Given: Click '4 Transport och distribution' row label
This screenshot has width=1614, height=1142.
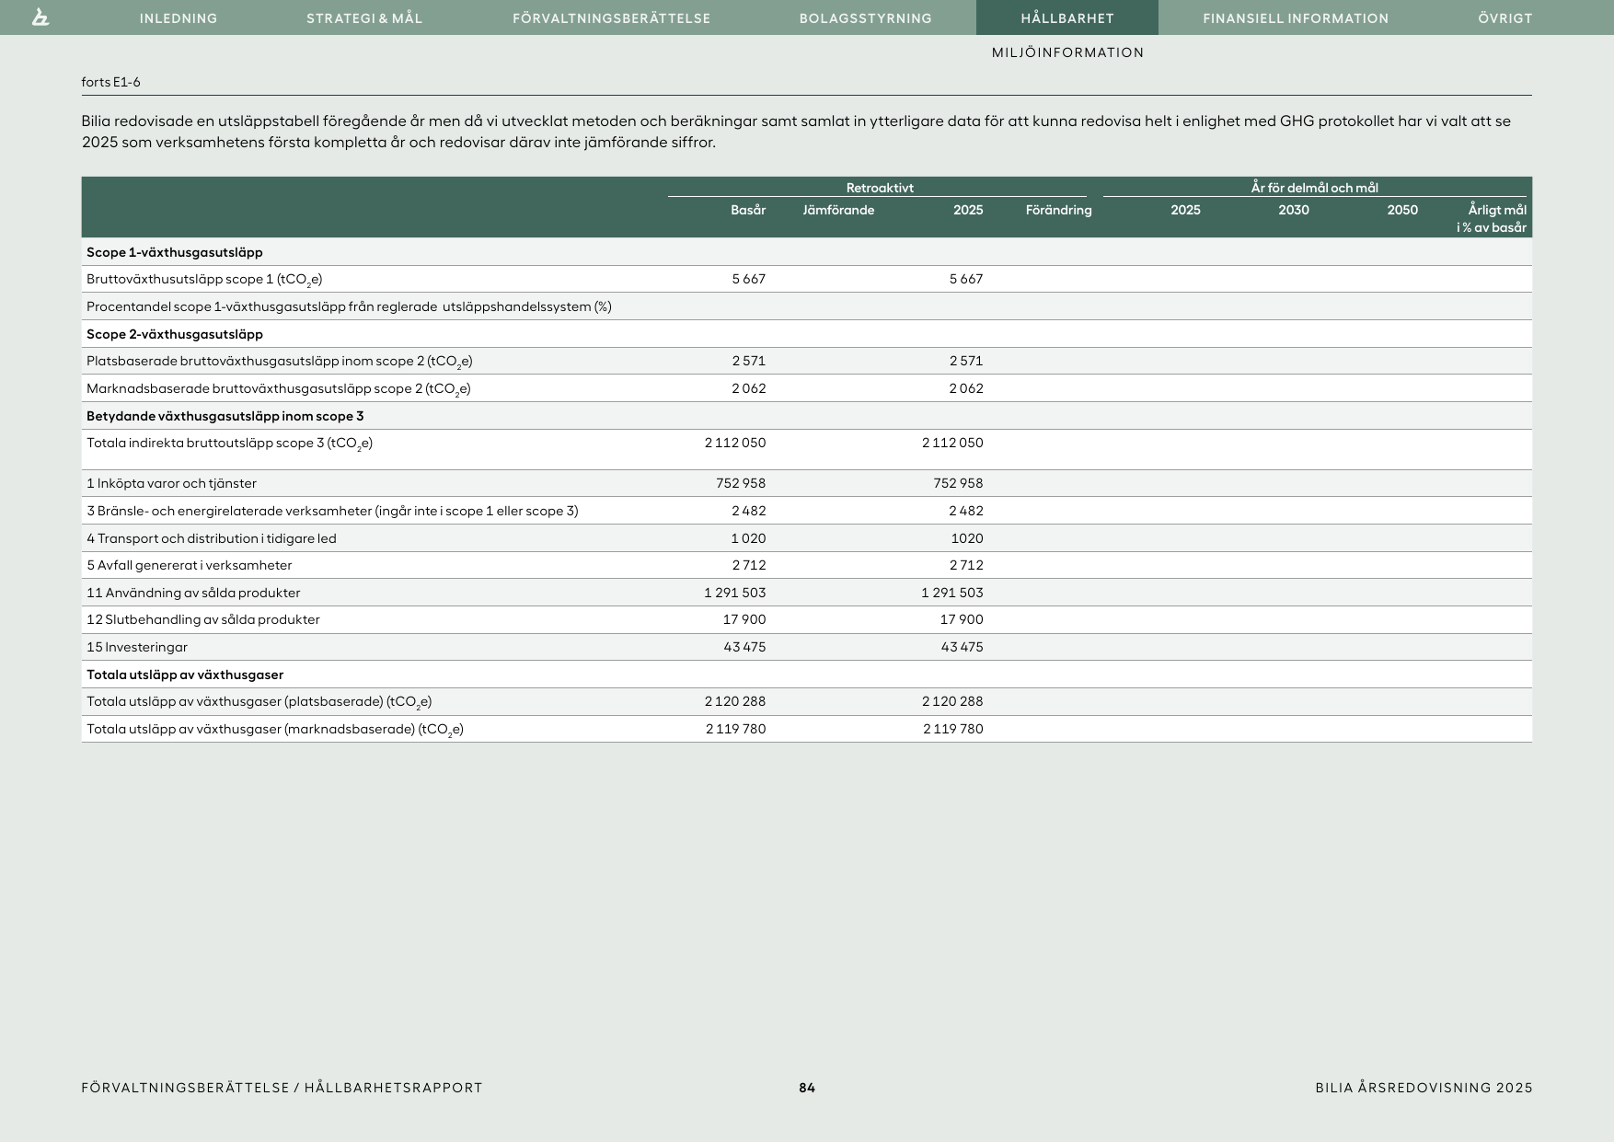Looking at the screenshot, I should pyautogui.click(x=212, y=538).
